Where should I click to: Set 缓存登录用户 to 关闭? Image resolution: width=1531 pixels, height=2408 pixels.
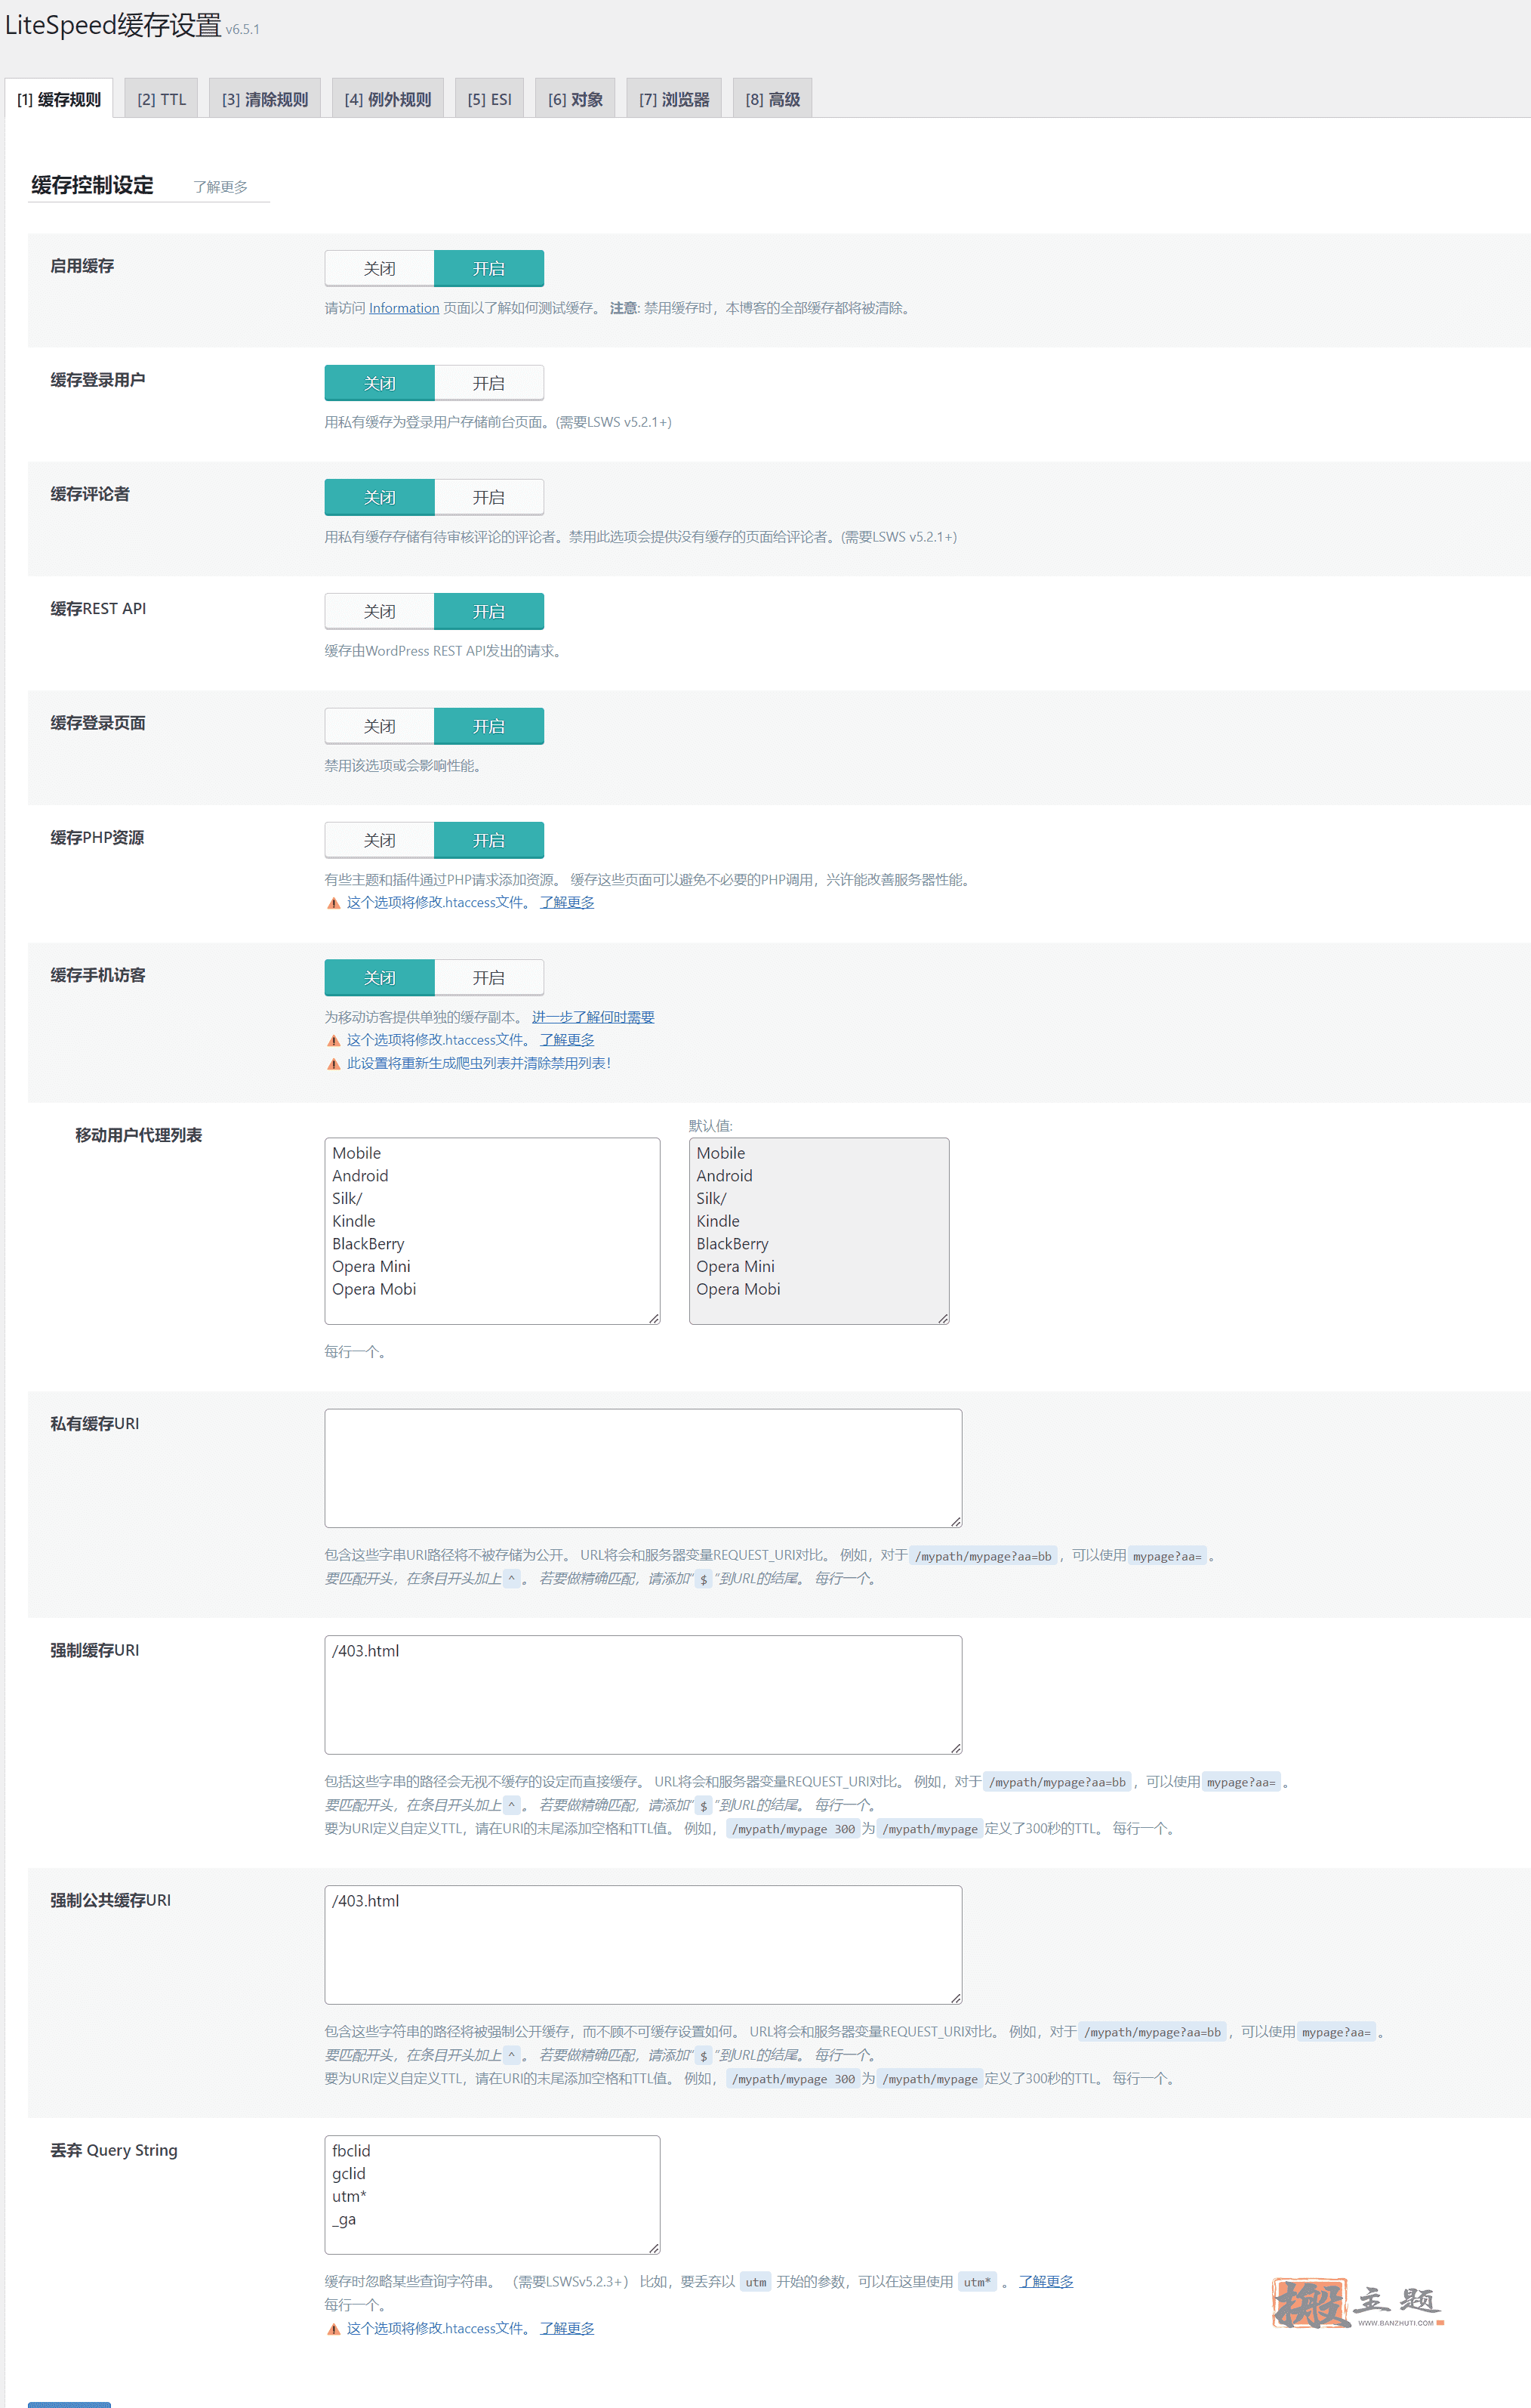point(380,383)
